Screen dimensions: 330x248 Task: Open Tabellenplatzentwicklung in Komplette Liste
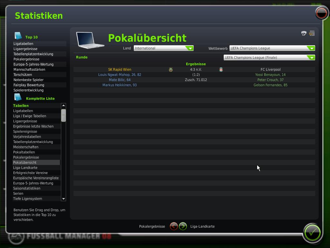(x=33, y=142)
